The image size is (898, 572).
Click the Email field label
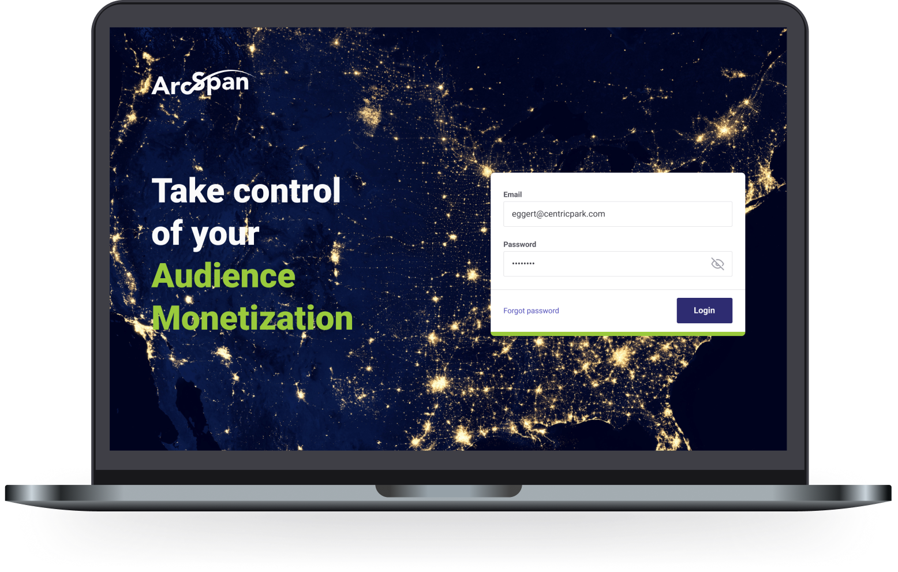pyautogui.click(x=512, y=195)
